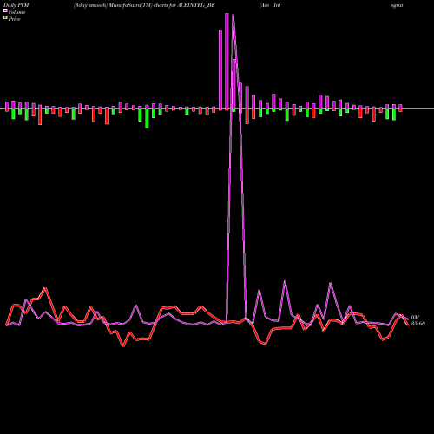Click the MunafaSutra charts for ACEINTEG_BE title
Screen dimensions: 434x434
[x=144, y=5]
